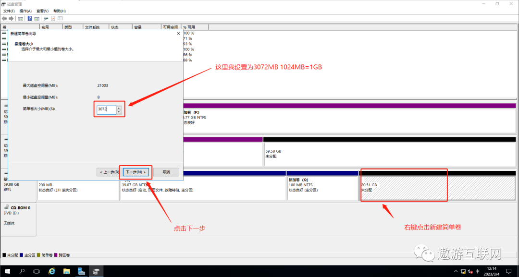Click the checkmark properties toolbar icon

tap(53, 19)
